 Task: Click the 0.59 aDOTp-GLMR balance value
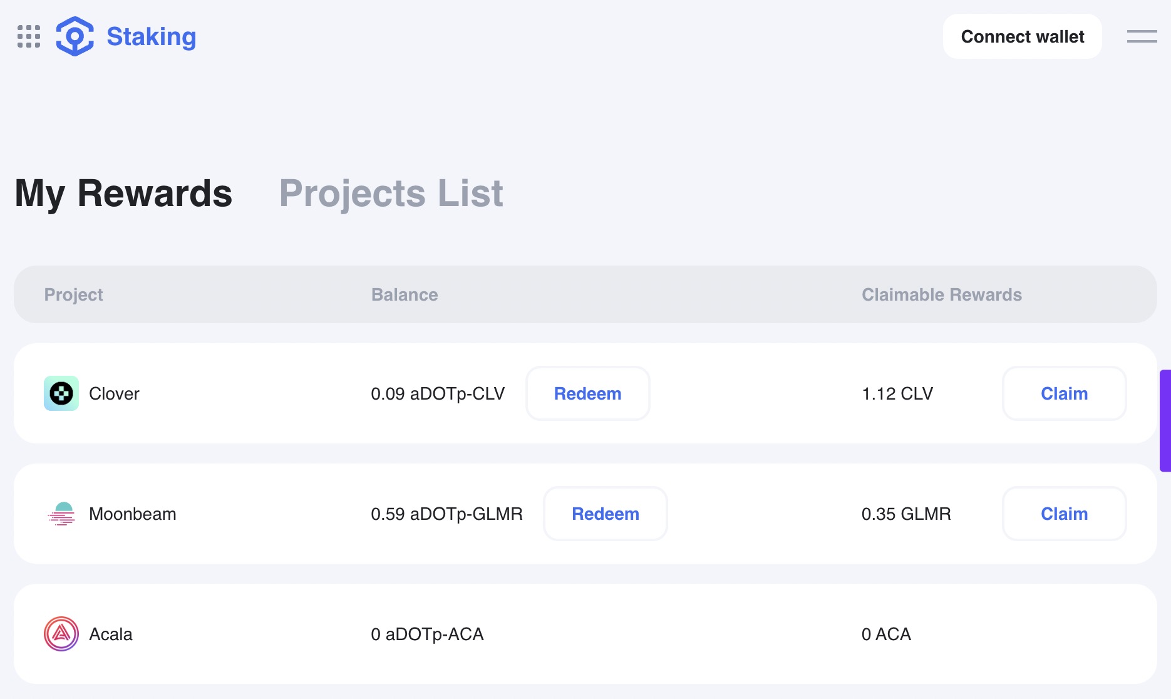[446, 514]
